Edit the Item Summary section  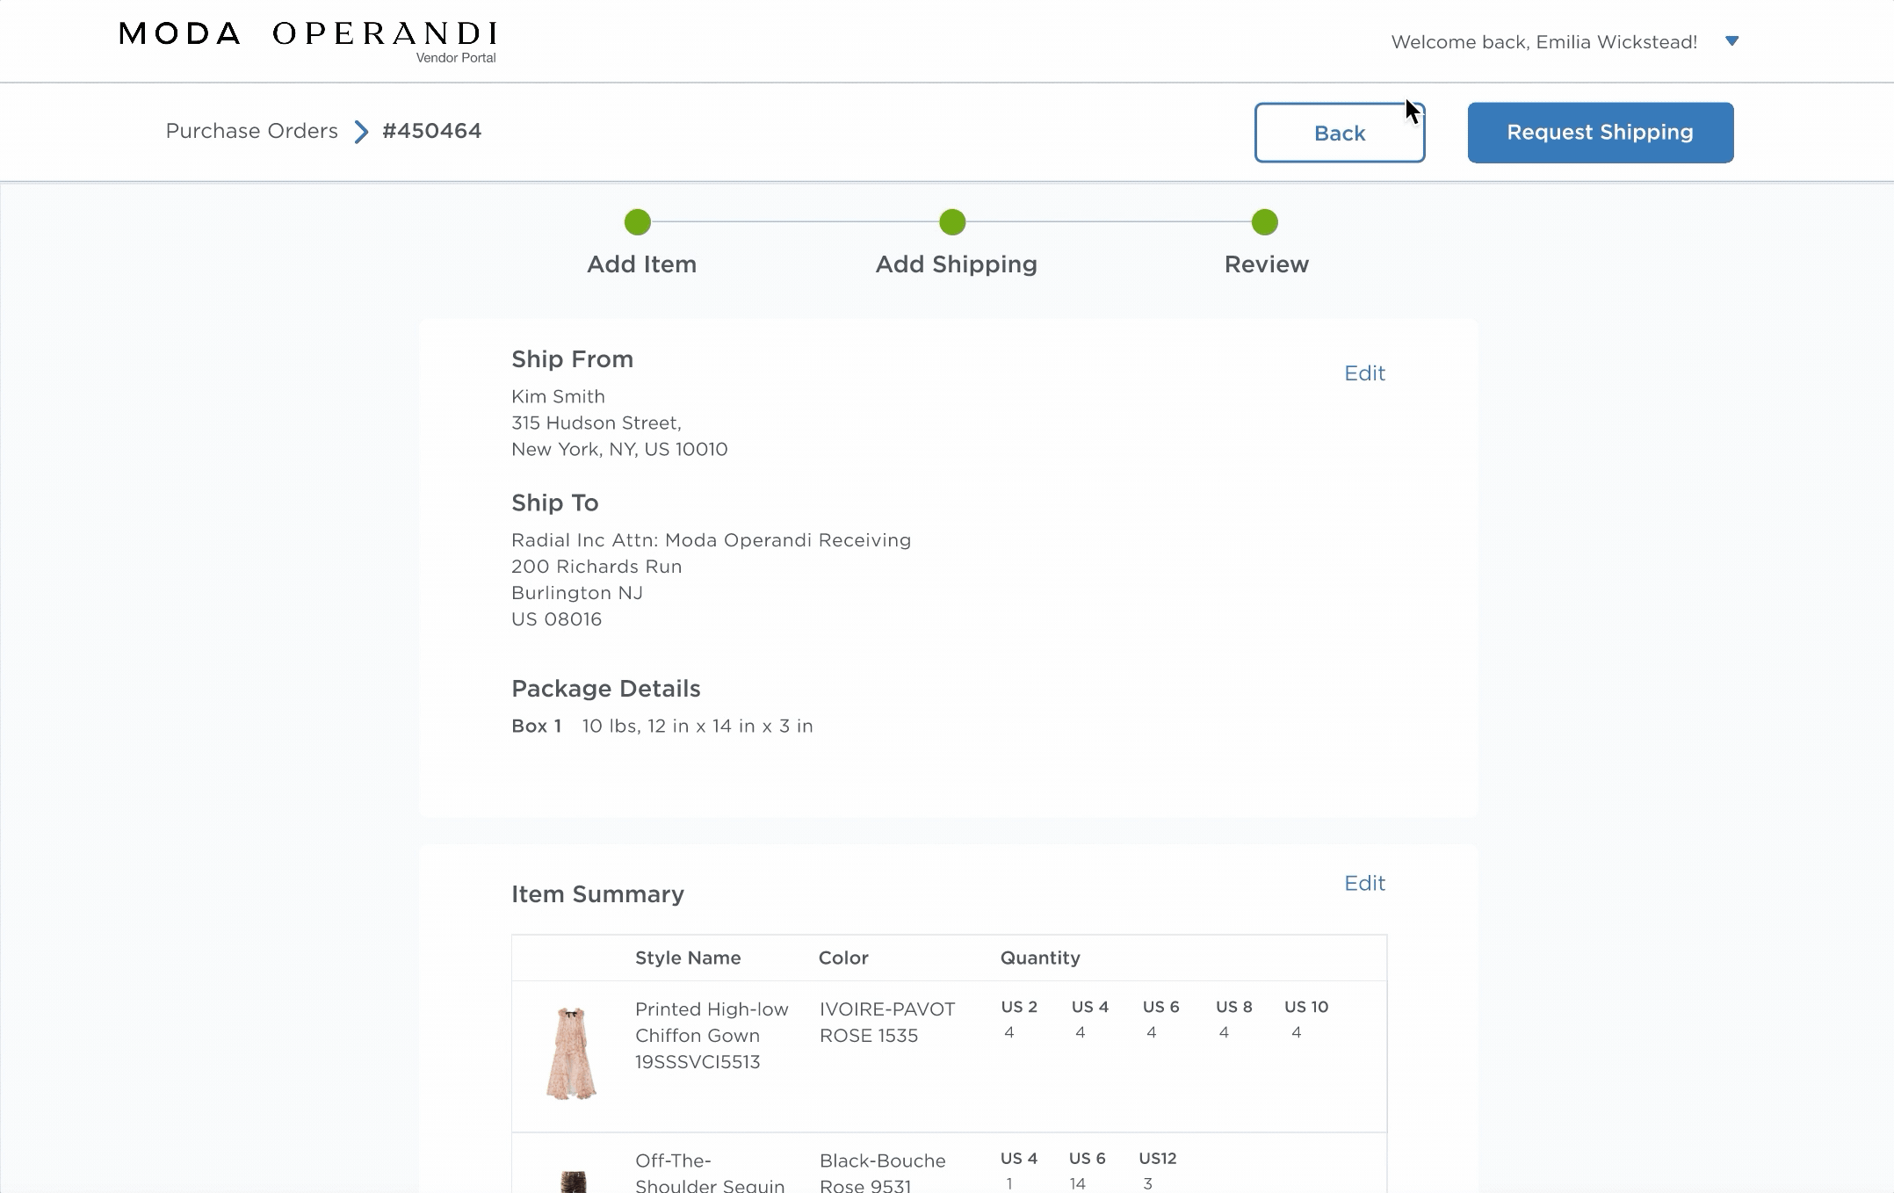point(1364,883)
